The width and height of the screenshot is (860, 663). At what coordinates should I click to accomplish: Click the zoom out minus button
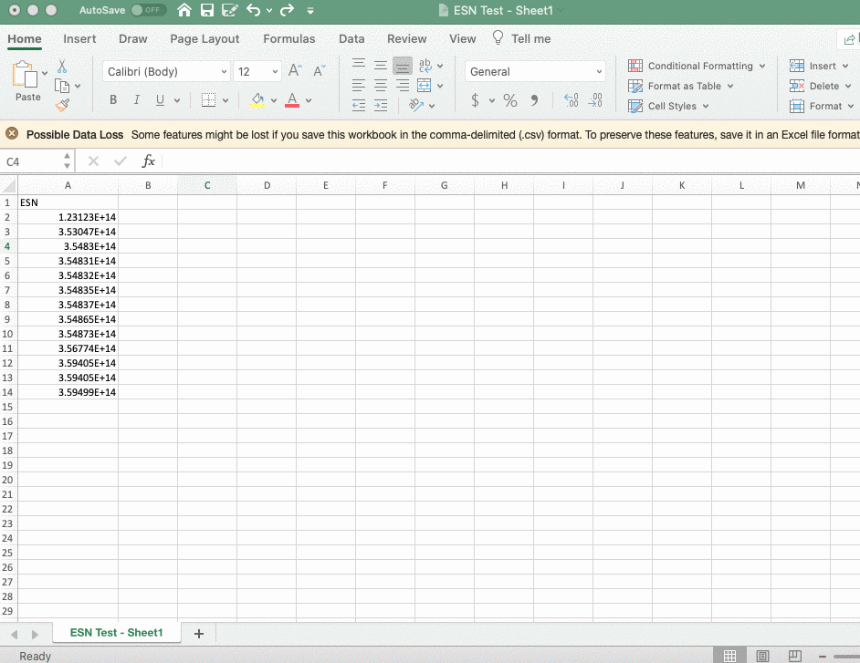point(823,656)
